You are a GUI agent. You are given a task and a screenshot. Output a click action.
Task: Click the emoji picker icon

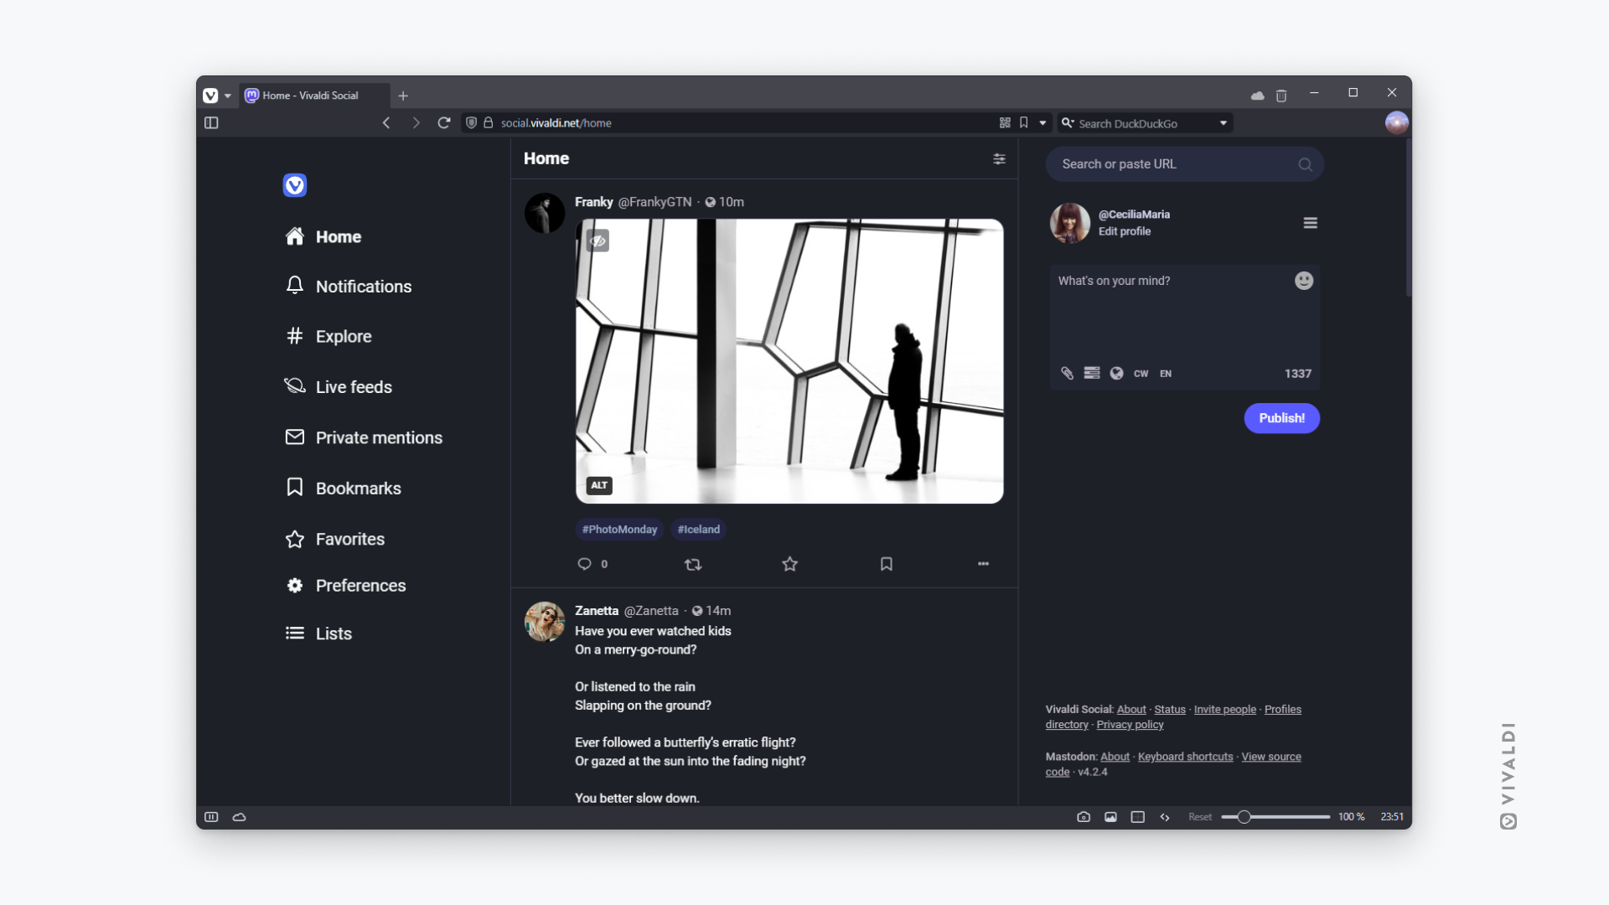(x=1304, y=281)
